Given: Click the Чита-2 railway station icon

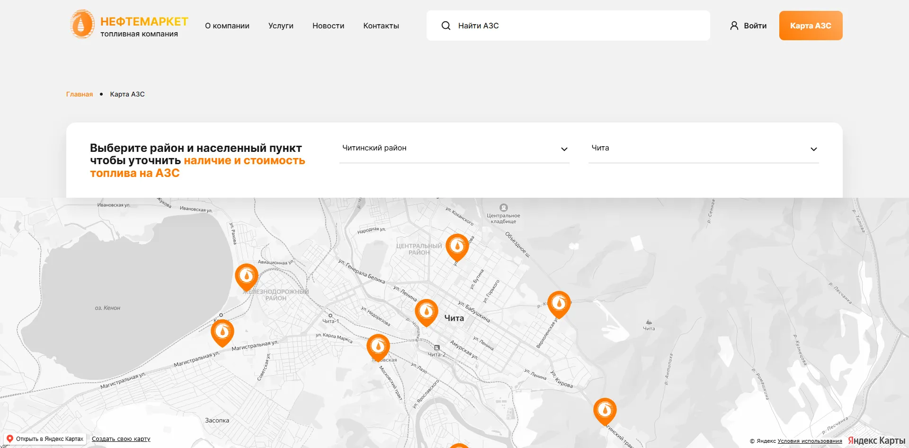Looking at the screenshot, I should [x=437, y=348].
